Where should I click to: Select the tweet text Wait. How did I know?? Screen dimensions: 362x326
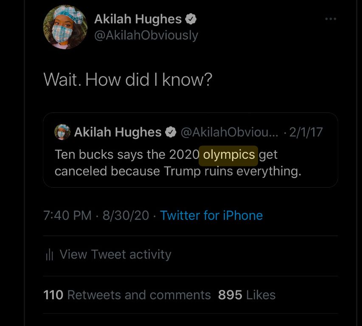point(128,79)
